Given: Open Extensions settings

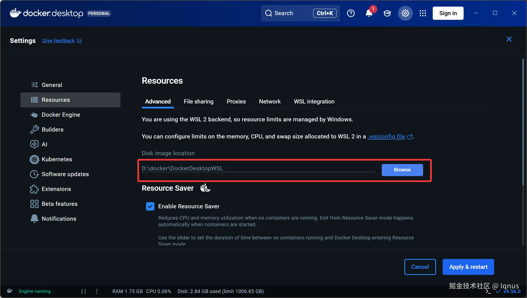Looking at the screenshot, I should (70, 189).
